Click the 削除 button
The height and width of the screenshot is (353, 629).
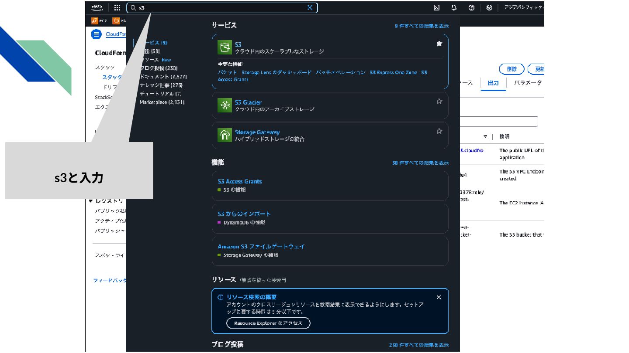[x=511, y=69]
